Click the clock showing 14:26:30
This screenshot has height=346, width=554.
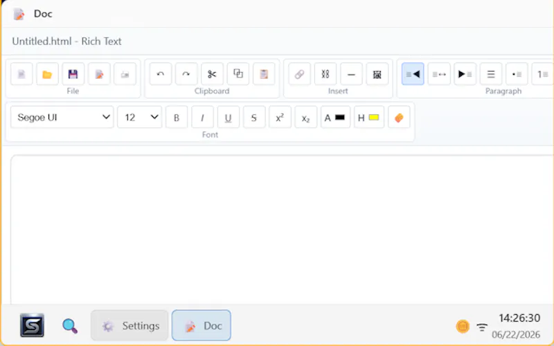[519, 318]
